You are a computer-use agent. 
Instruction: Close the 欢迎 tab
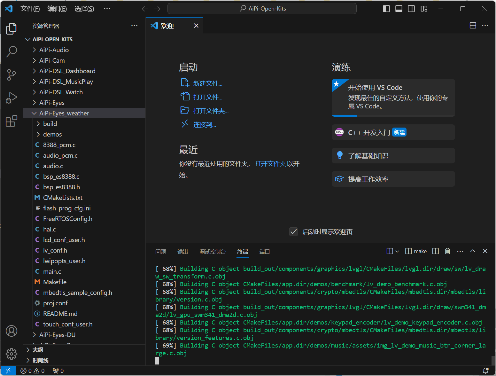pyautogui.click(x=196, y=26)
